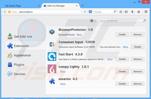Minimize the Firefox window
The image size is (151, 99).
click(134, 2)
